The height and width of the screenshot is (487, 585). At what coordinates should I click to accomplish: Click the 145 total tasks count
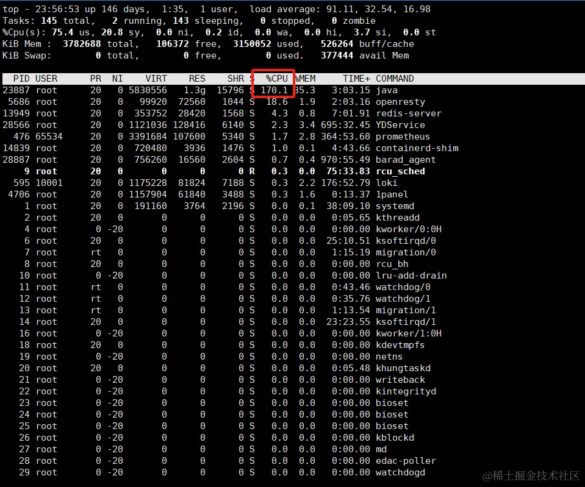49,21
